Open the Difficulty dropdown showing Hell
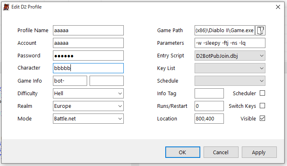The width and height of the screenshot is (287, 166). pos(88,93)
